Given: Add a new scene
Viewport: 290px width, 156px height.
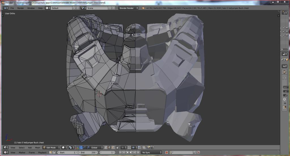Looking at the screenshot, I should point(110,8).
